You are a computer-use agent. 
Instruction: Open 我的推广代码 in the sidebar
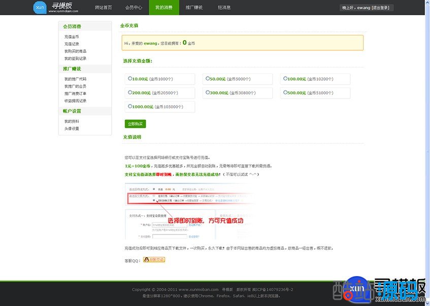[x=75, y=79]
